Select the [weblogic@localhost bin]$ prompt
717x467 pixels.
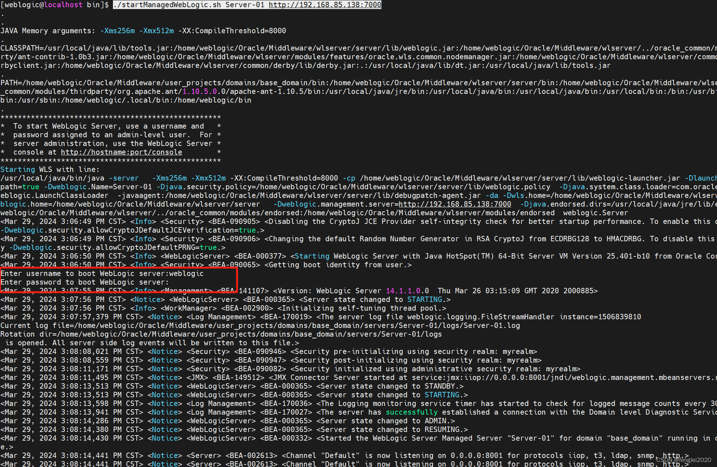54,5
